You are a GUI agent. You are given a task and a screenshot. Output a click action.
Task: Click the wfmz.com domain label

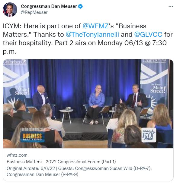pos(17,155)
